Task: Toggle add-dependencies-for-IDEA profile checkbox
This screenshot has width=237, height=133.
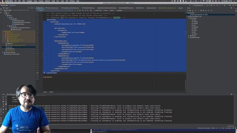Action: (x=191, y=15)
